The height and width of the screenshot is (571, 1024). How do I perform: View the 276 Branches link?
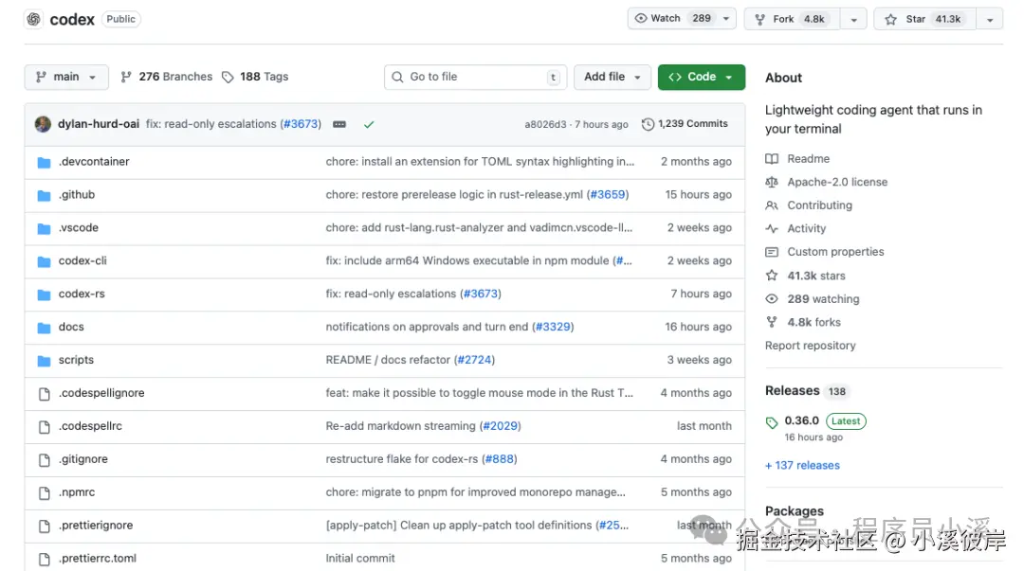(x=167, y=77)
